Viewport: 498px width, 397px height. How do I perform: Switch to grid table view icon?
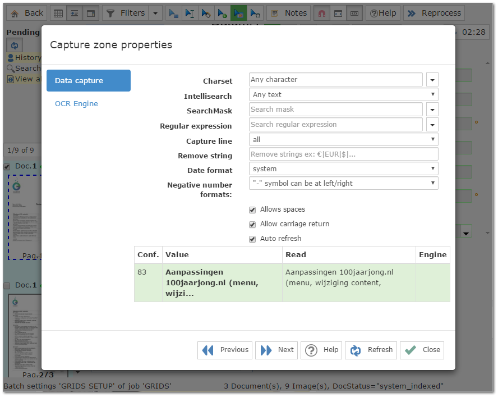pyautogui.click(x=58, y=13)
